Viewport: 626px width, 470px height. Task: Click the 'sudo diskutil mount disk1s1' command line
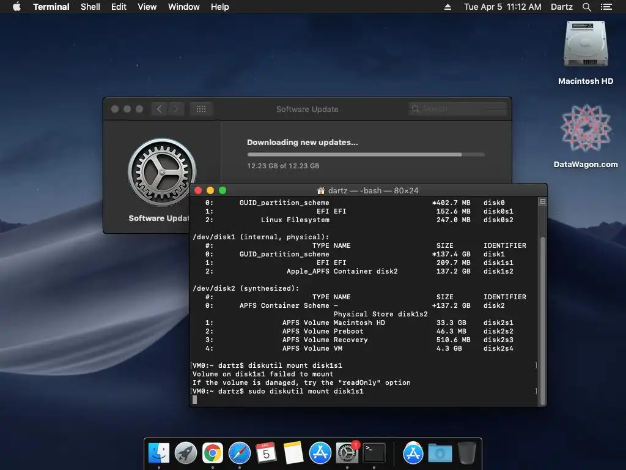point(306,391)
